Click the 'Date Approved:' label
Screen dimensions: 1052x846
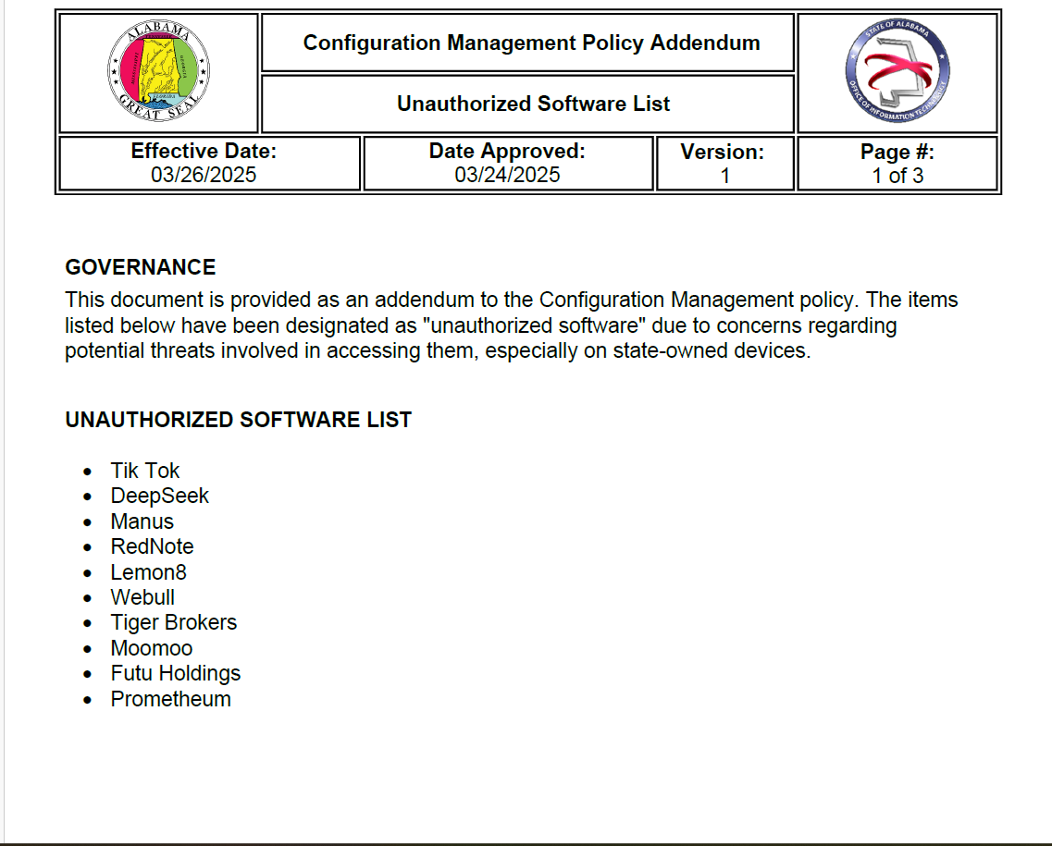[x=507, y=151]
